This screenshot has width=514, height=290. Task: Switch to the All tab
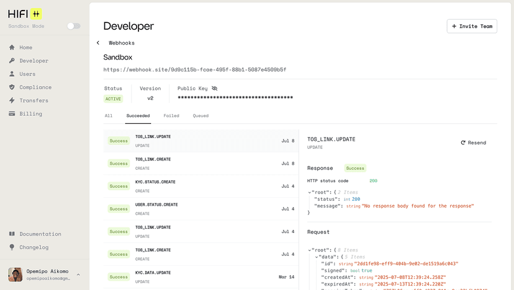[109, 115]
